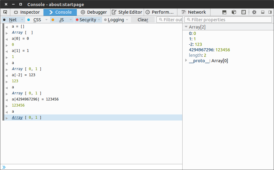The height and width of the screenshot is (170, 274).
Task: Expand the __proto__ Array[0] node
Action: [x=186, y=61]
